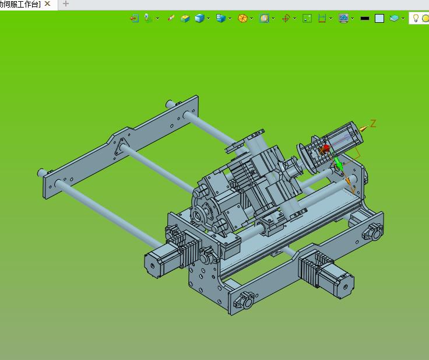429x360 pixels.
Task: Click the exit/back arrow icon in the view toolbar
Action: pyautogui.click(x=134, y=18)
